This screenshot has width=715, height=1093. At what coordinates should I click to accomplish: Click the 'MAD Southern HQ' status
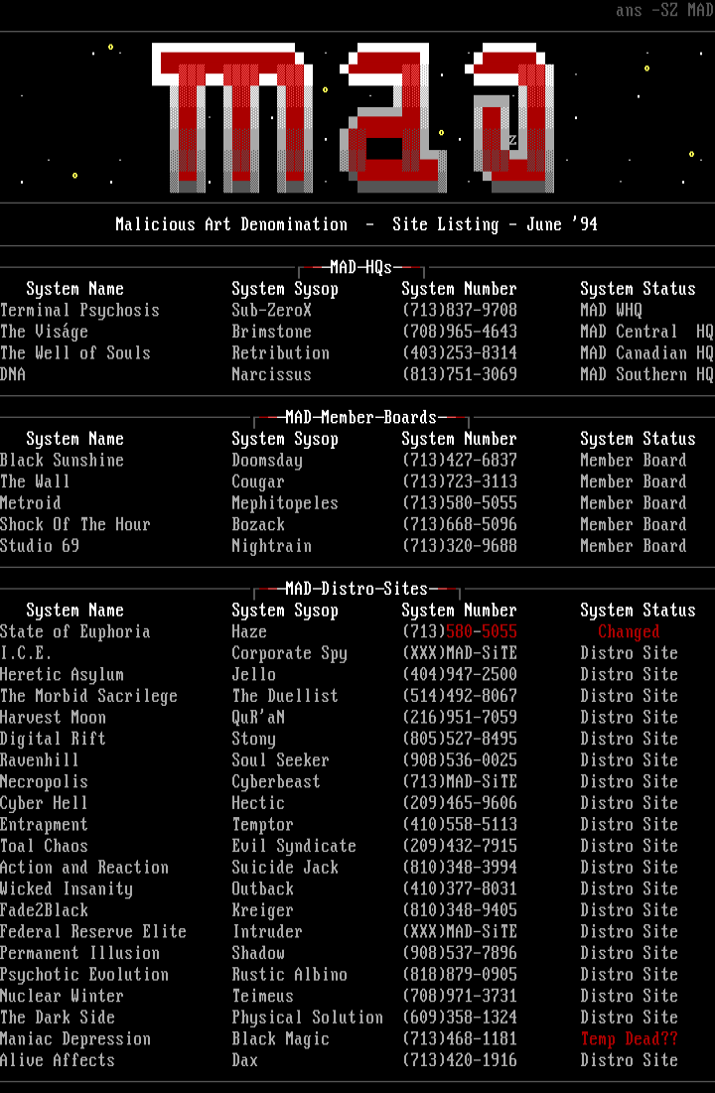point(646,375)
